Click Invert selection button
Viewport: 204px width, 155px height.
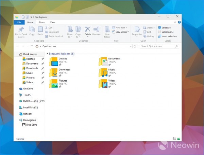[167, 36]
